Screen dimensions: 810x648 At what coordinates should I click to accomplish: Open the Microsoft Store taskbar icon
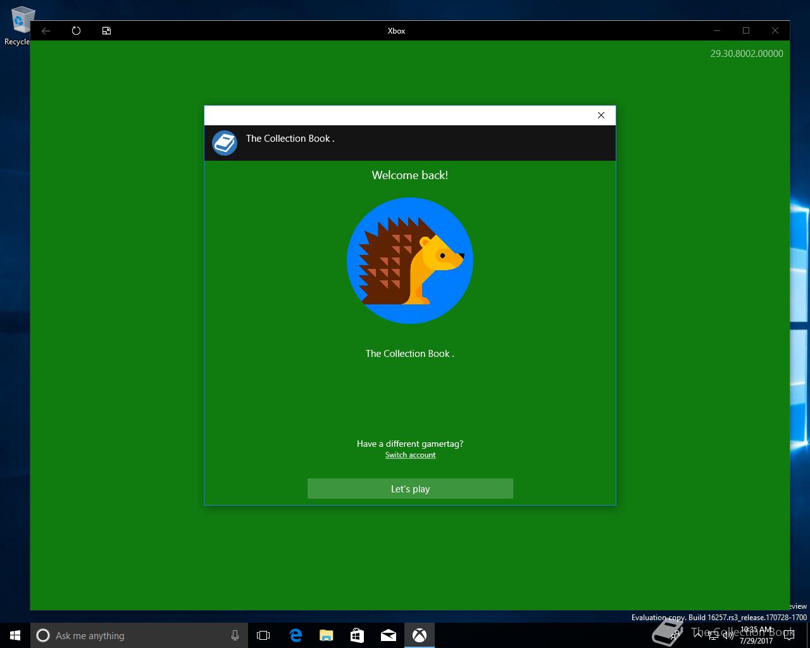point(358,635)
